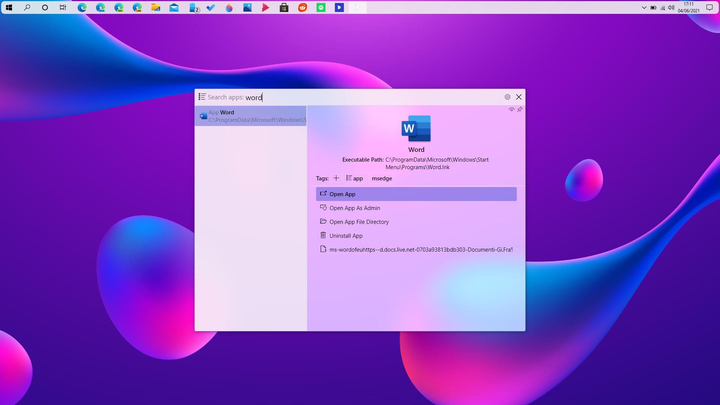Click the large Word logo thumbnail
The width and height of the screenshot is (720, 405).
(x=416, y=129)
